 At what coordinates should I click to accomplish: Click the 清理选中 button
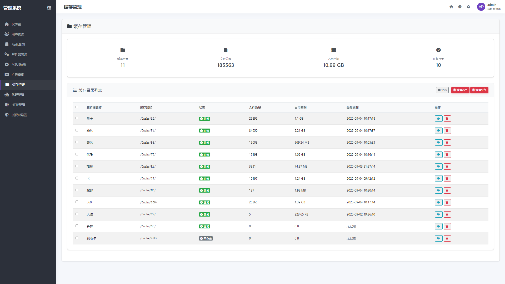pos(460,90)
